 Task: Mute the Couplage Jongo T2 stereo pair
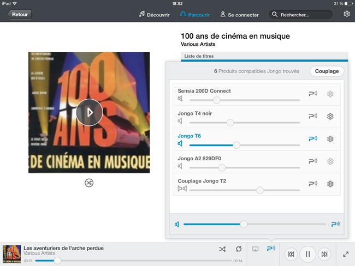tap(182, 189)
